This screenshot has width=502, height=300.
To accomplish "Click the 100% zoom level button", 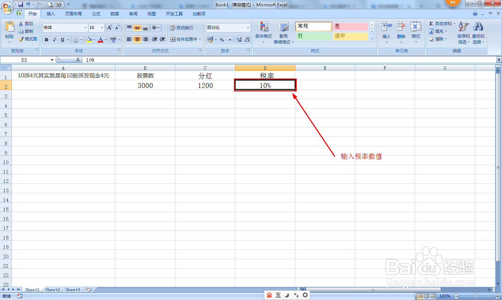I will pos(444,296).
